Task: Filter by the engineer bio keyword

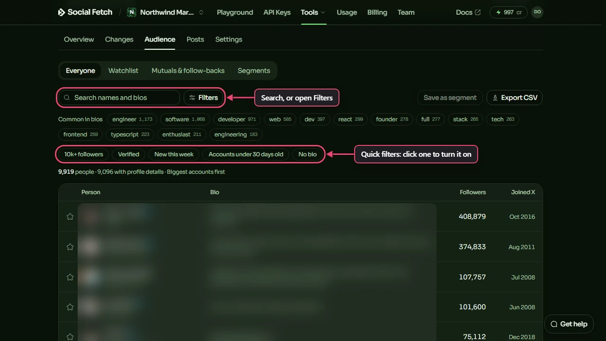Action: [133, 119]
